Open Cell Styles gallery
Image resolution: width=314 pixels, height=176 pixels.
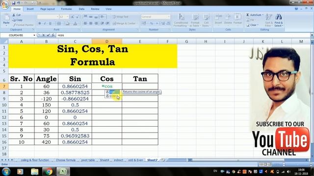click(206, 20)
